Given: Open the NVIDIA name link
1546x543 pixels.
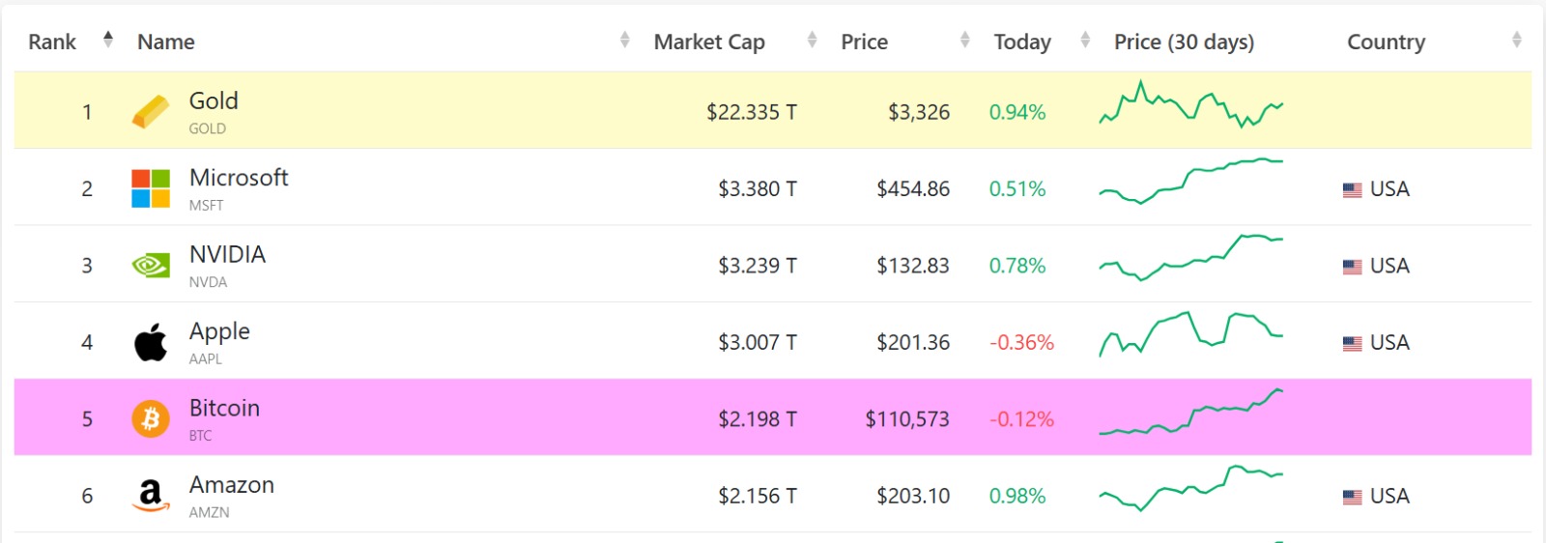Looking at the screenshot, I should (227, 254).
